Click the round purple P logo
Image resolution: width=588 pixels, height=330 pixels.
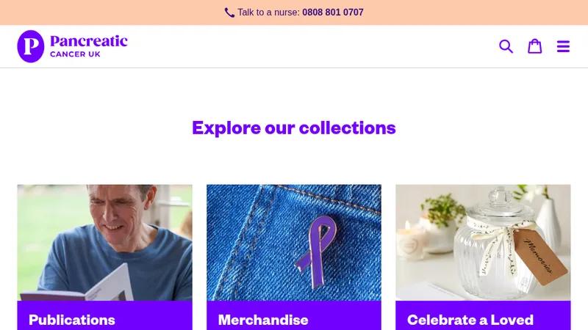pyautogui.click(x=31, y=46)
